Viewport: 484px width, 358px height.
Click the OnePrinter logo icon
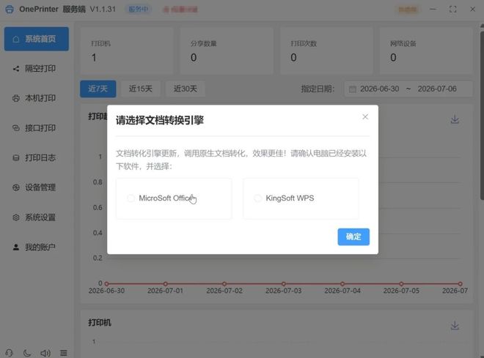10,10
